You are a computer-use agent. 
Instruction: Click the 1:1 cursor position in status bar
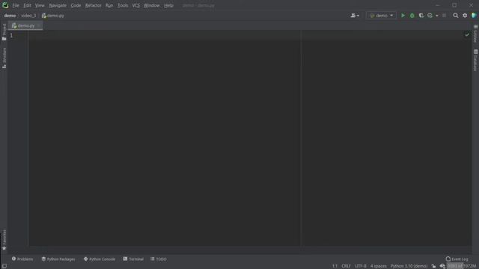click(x=335, y=266)
